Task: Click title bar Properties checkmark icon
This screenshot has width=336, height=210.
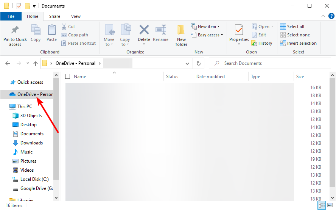Action: (19, 6)
